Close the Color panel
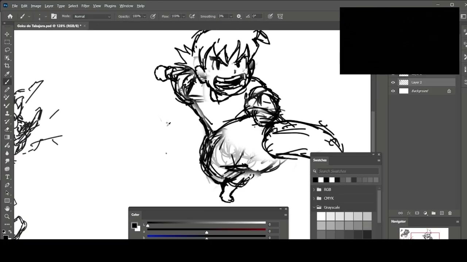This screenshot has width=467, height=262. 286,209
